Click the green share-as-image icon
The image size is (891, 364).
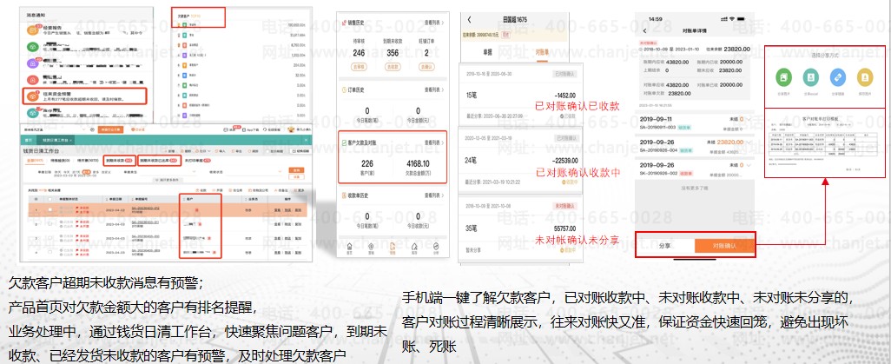tap(782, 76)
